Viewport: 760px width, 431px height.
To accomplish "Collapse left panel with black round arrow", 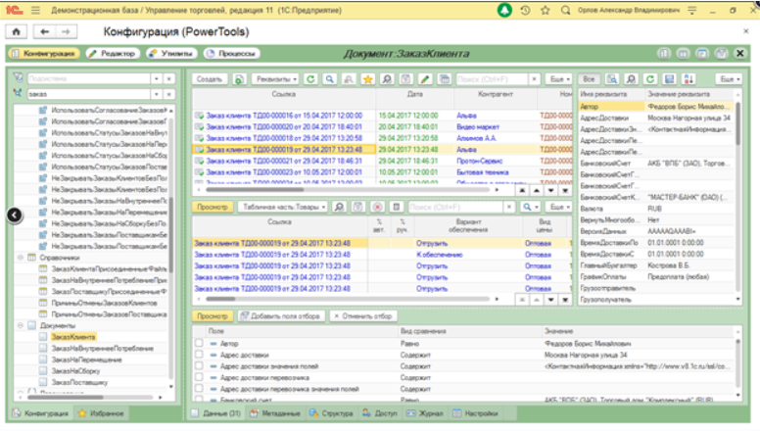I will 14,215.
